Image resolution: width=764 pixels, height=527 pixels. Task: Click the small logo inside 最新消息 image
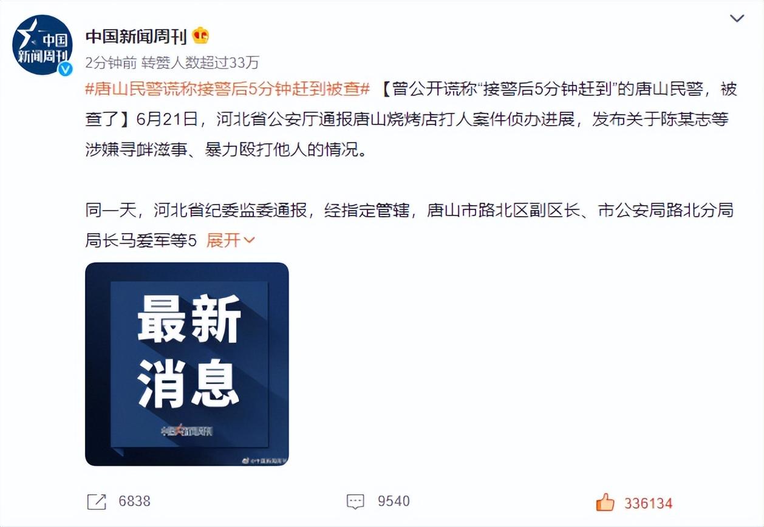tap(187, 431)
